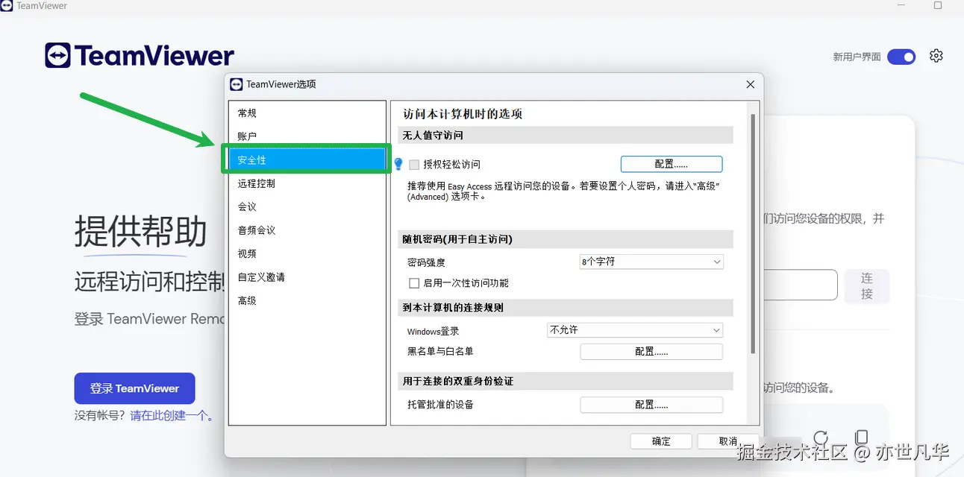The height and width of the screenshot is (477, 964).
Task: Open the Windows登录 dropdown showing 不允许
Action: 635,330
